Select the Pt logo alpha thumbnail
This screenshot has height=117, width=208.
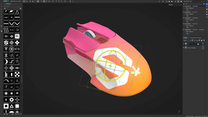point(17,36)
